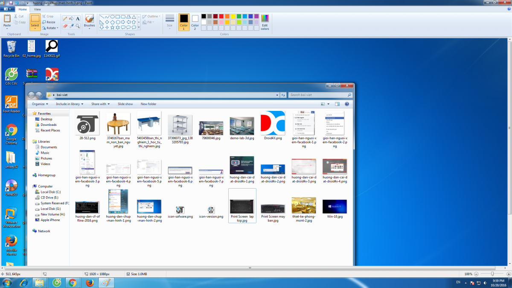Click the Resize tool in ribbon
The image size is (512, 288).
[x=48, y=22]
